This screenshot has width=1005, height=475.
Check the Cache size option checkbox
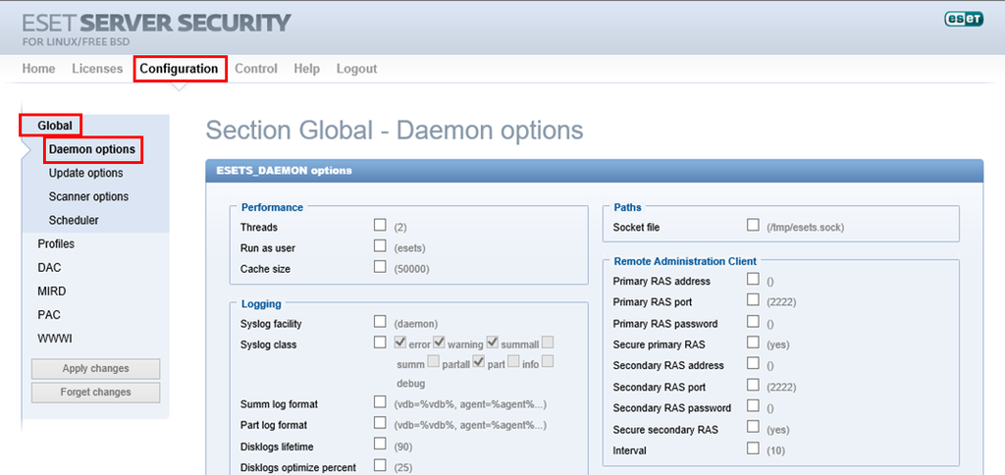pyautogui.click(x=380, y=267)
